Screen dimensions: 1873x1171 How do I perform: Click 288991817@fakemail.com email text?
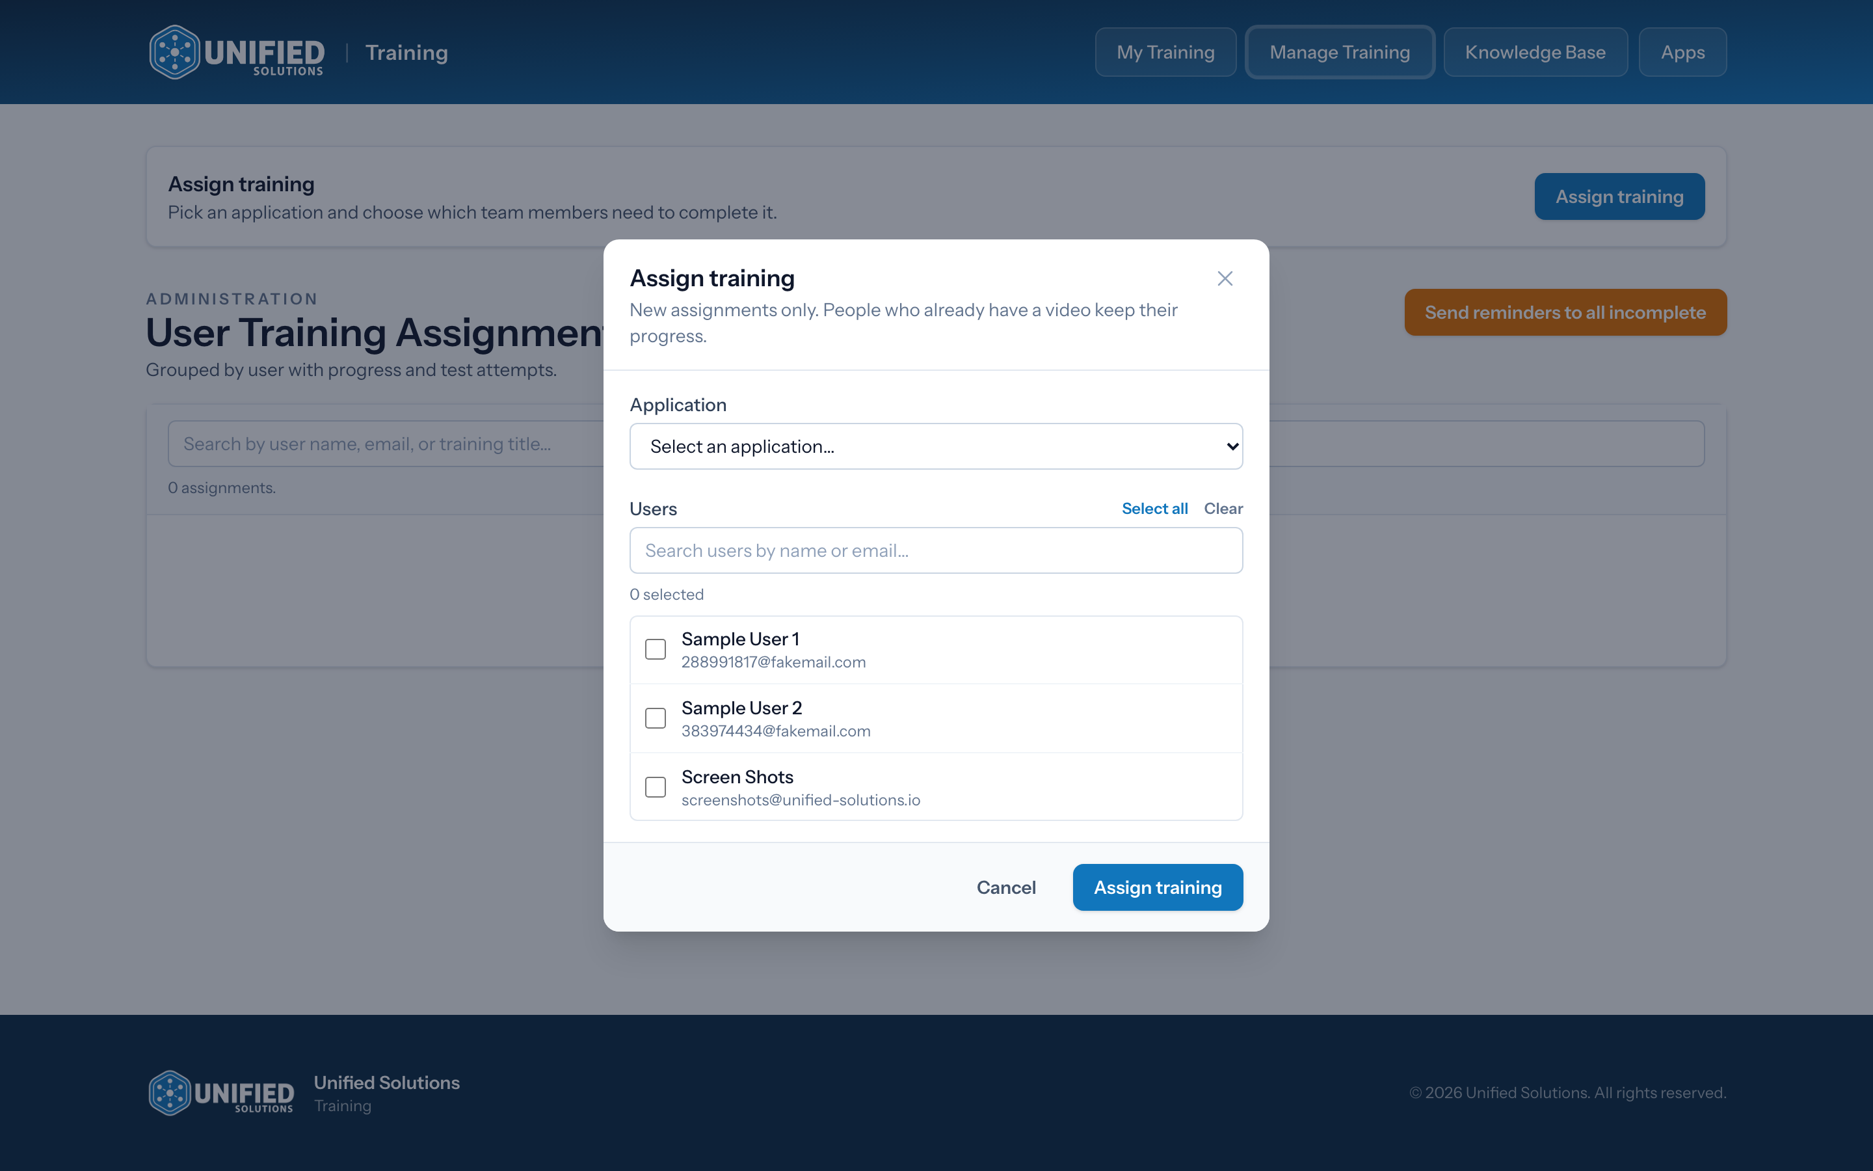click(773, 662)
